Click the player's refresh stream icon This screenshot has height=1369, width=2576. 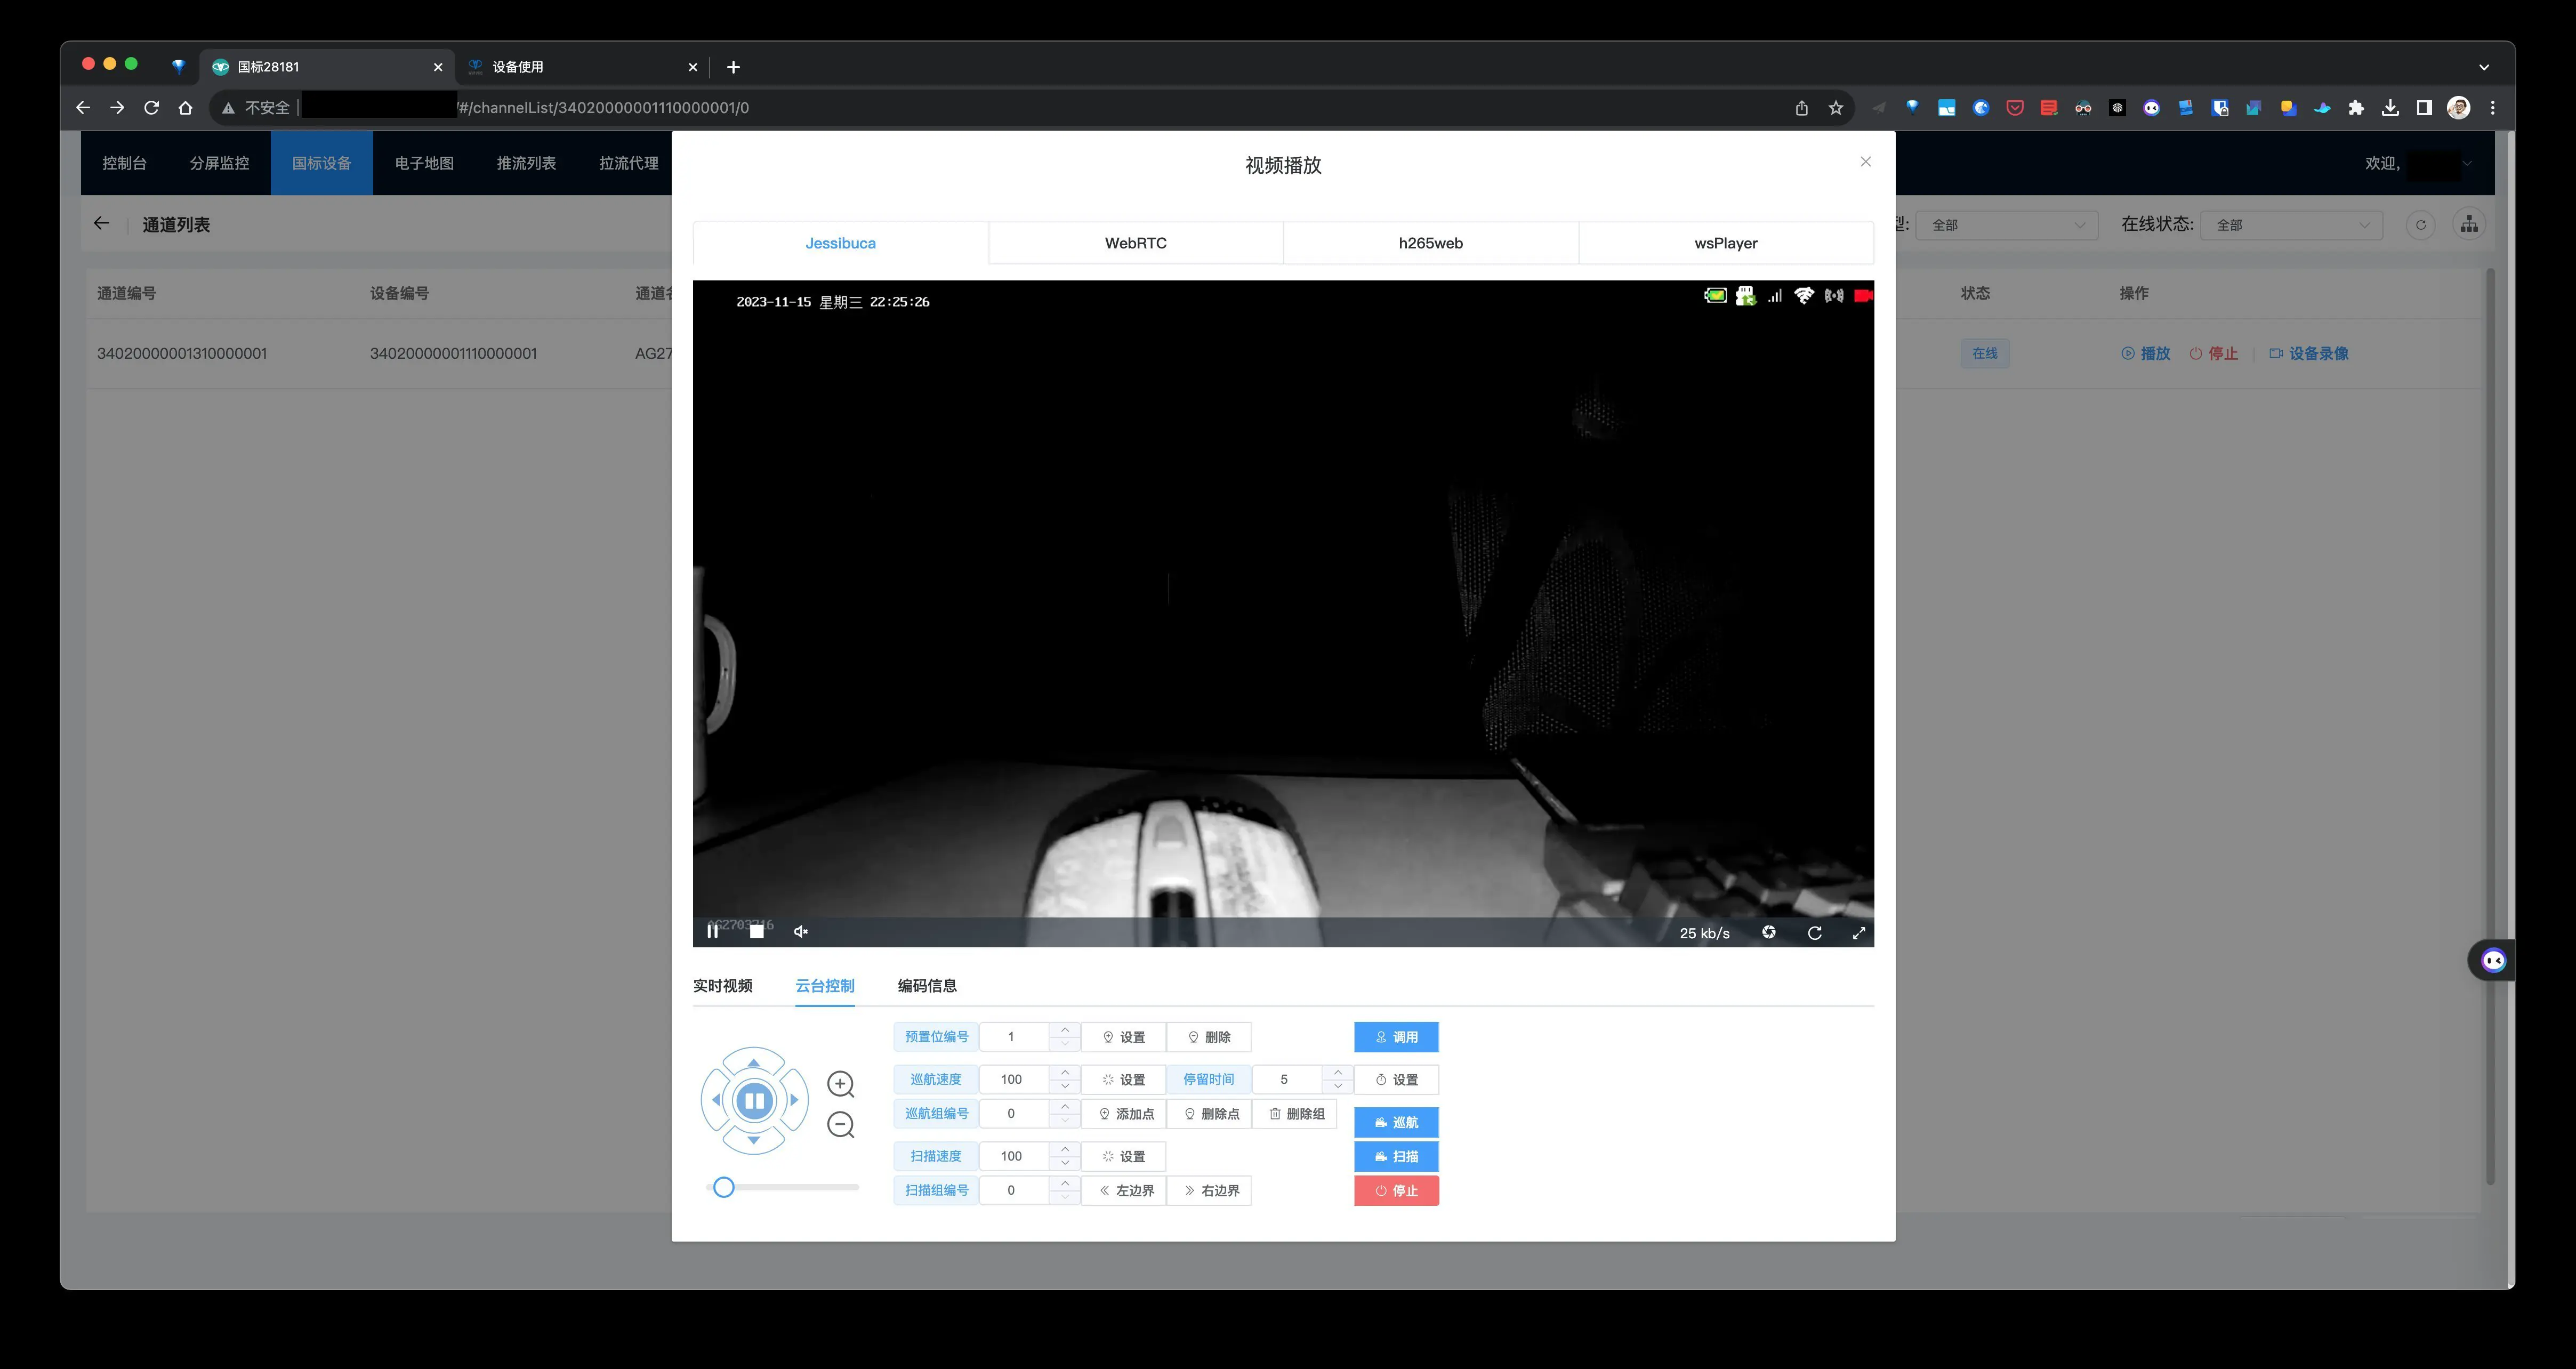point(1814,932)
